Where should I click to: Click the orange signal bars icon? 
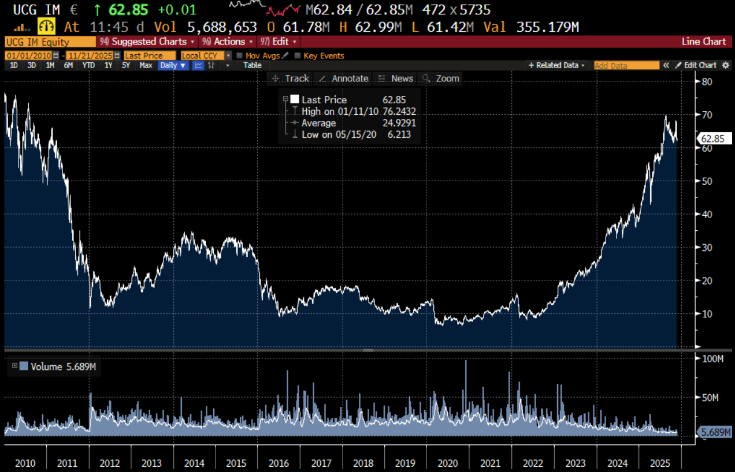tap(23, 27)
